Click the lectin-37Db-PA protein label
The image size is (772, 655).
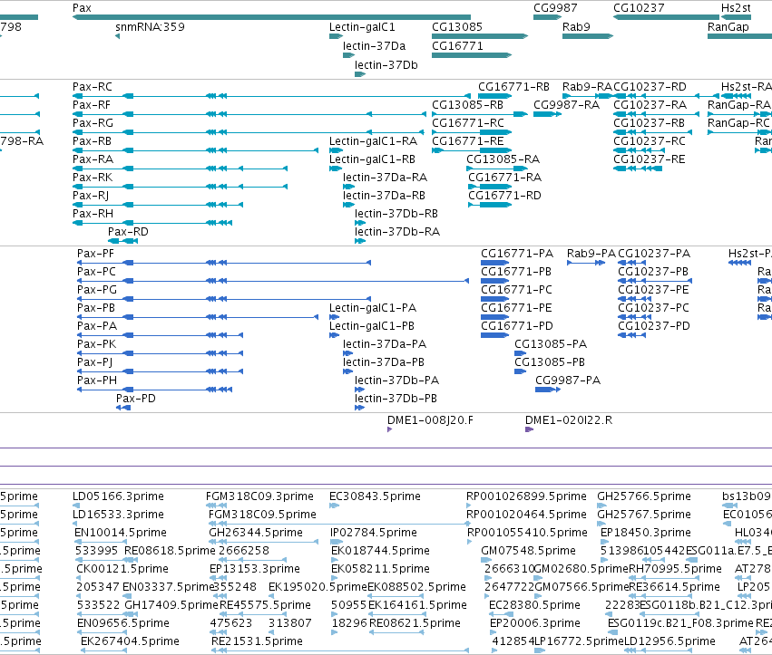tap(396, 380)
